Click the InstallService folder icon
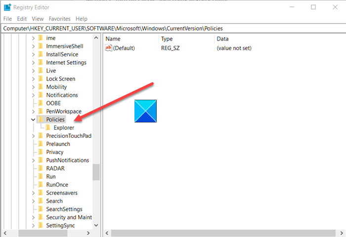Image resolution: width=346 pixels, height=237 pixels. point(41,54)
